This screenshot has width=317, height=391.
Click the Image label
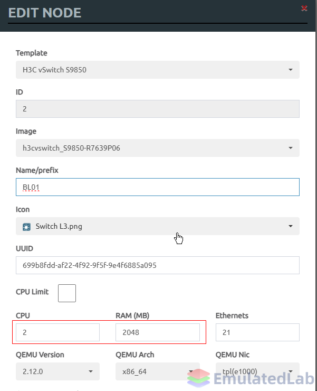point(26,131)
